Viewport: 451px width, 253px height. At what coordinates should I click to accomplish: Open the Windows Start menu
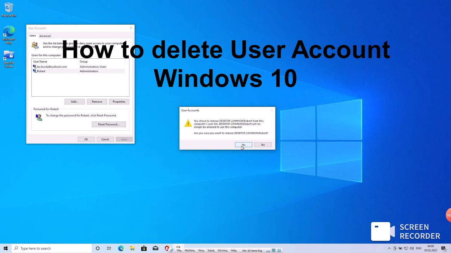6,248
